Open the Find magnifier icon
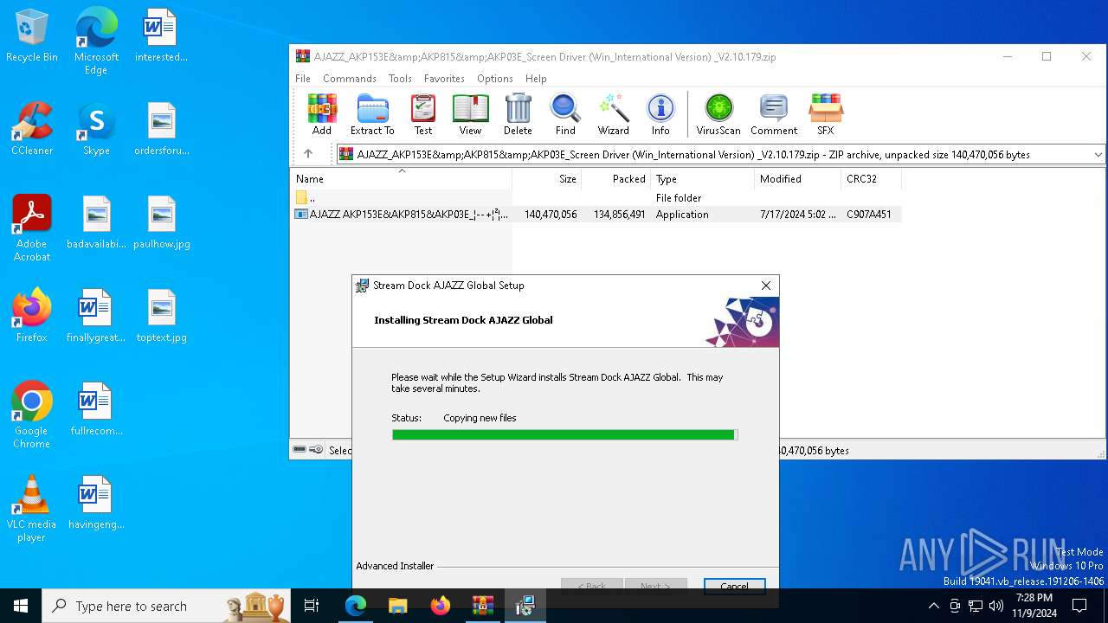Viewport: 1108px width, 623px height. 565,114
